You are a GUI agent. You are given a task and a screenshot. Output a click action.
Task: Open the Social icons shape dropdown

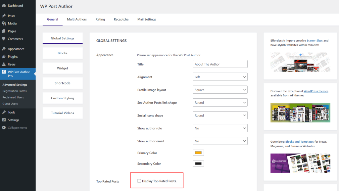(220, 116)
